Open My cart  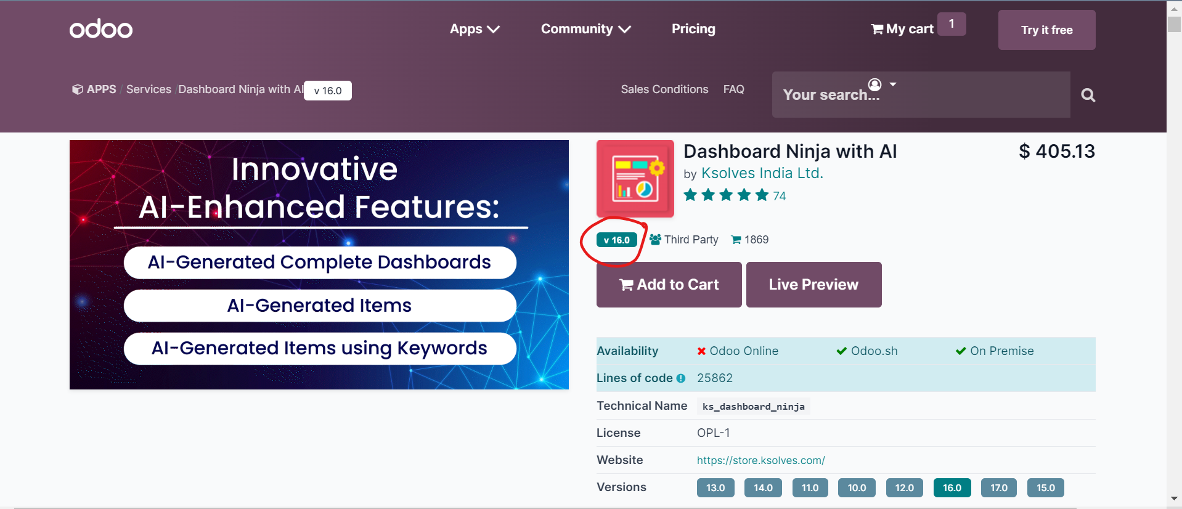tap(902, 29)
